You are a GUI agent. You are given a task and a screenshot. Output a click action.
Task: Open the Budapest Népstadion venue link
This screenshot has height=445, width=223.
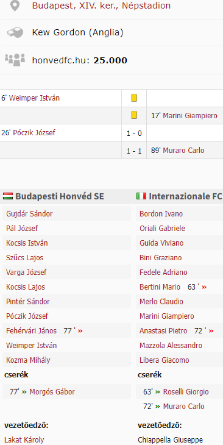point(101,6)
